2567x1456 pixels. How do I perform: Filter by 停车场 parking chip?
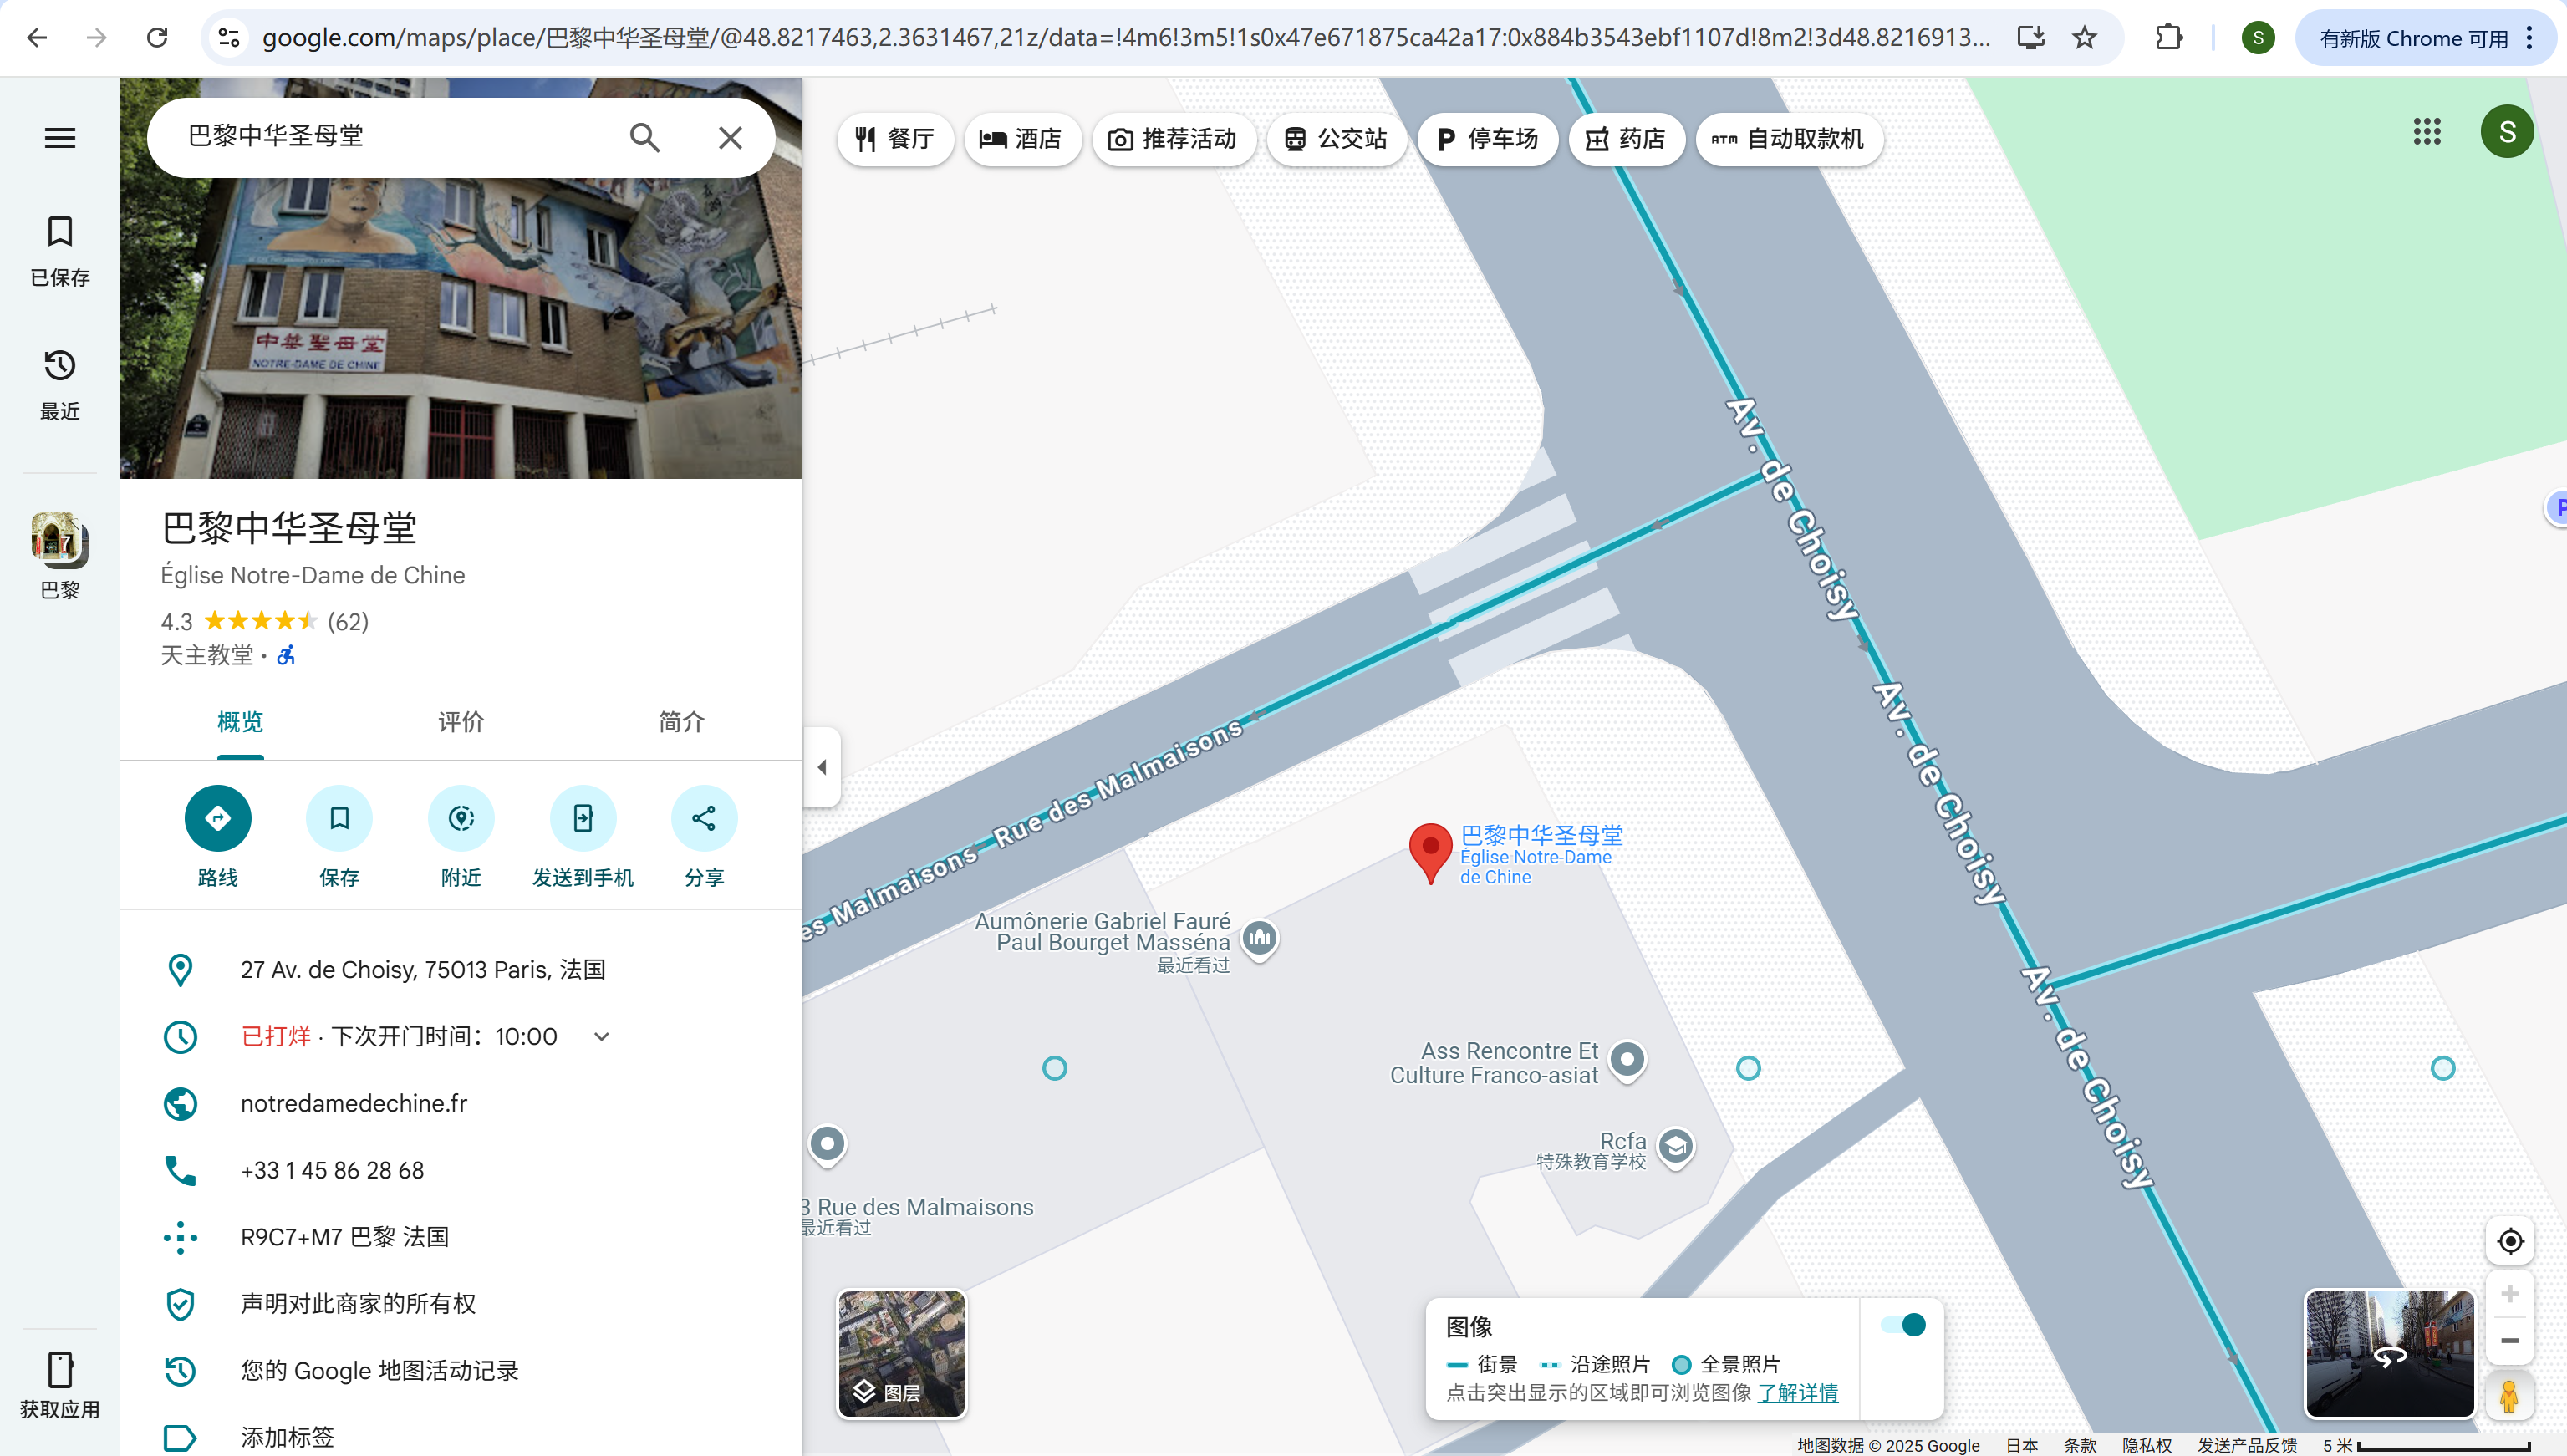[x=1488, y=139]
